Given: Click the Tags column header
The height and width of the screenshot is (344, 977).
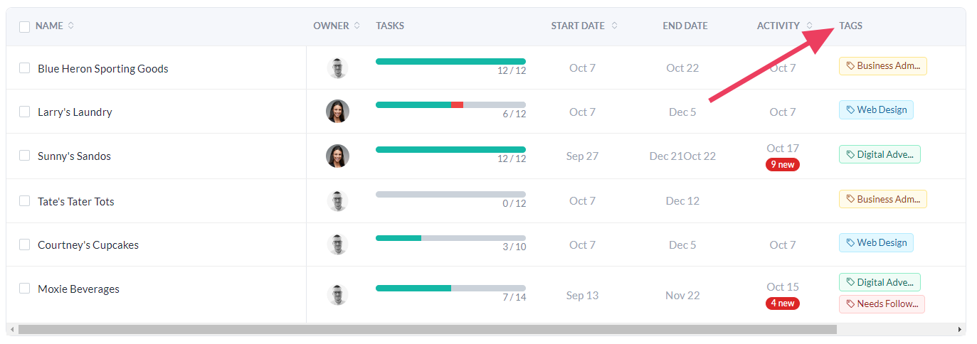Looking at the screenshot, I should point(850,26).
